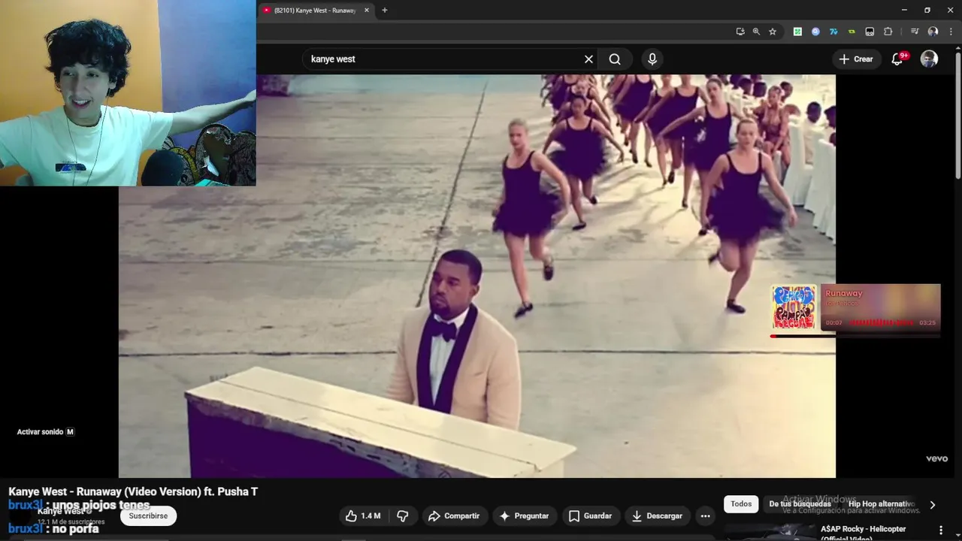Start voice search with the microphone
The image size is (962, 541).
coord(652,59)
